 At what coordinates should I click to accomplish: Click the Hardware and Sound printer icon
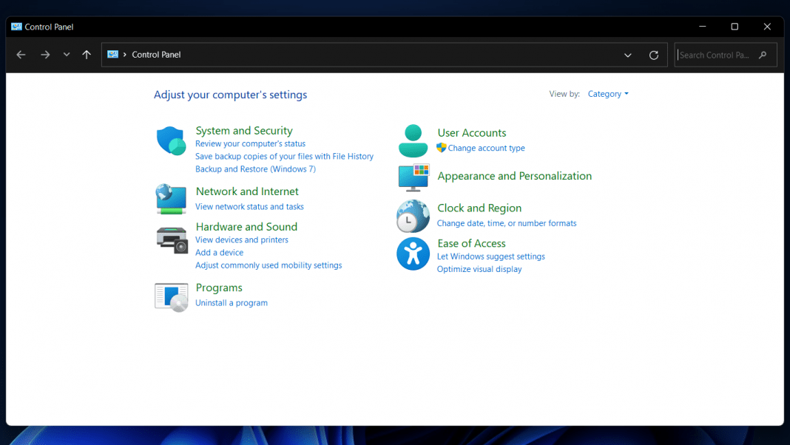(171, 240)
